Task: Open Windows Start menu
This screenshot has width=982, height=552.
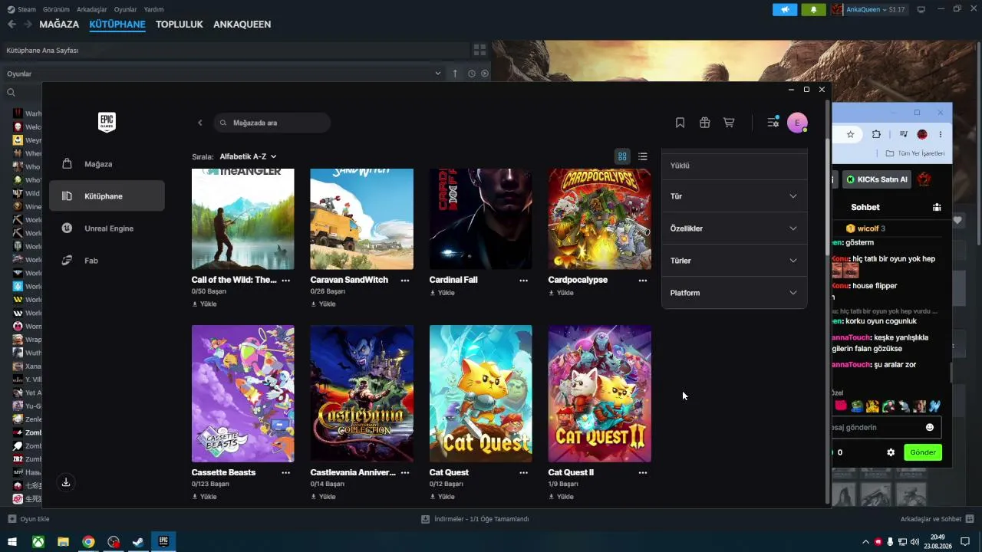Action: [12, 542]
